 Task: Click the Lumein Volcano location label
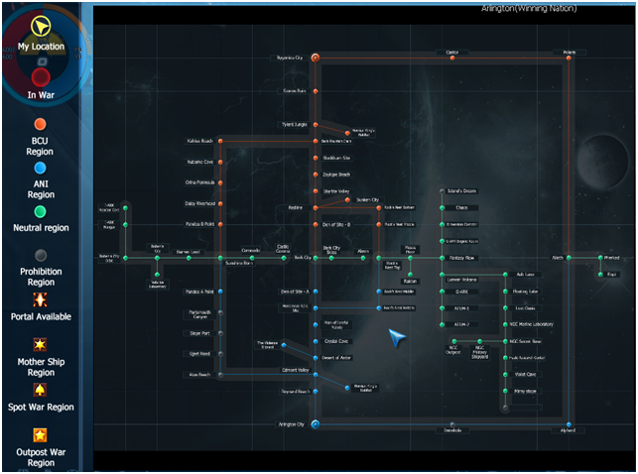[461, 280]
